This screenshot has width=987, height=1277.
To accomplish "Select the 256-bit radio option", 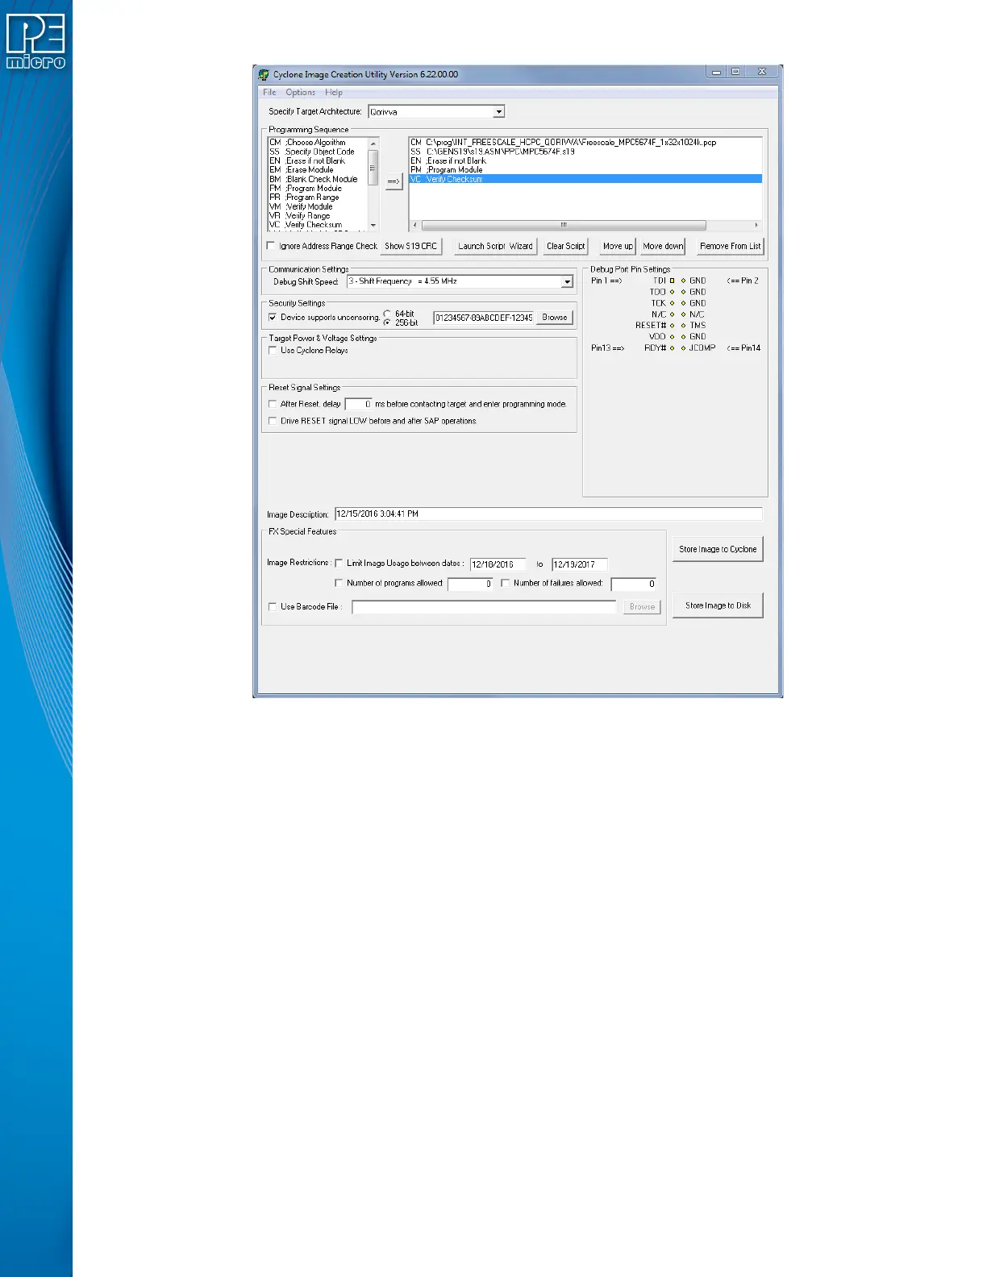I will coord(388,322).
